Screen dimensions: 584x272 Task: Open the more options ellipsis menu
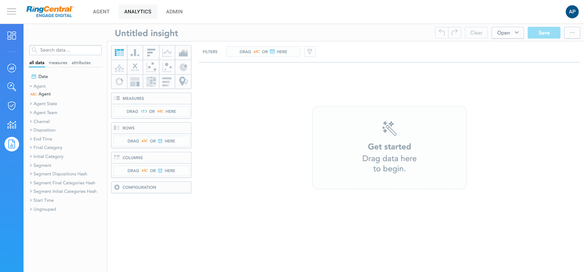[x=572, y=33]
